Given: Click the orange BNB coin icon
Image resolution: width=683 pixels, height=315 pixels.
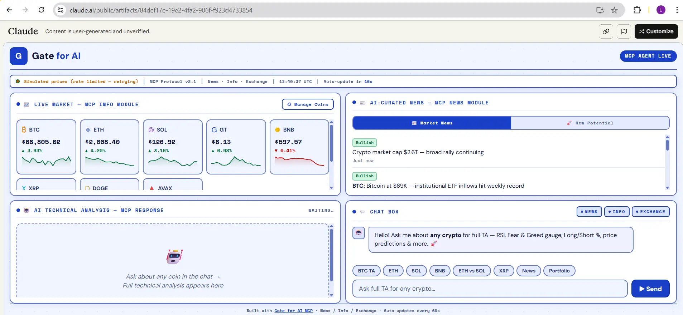Looking at the screenshot, I should click(278, 130).
